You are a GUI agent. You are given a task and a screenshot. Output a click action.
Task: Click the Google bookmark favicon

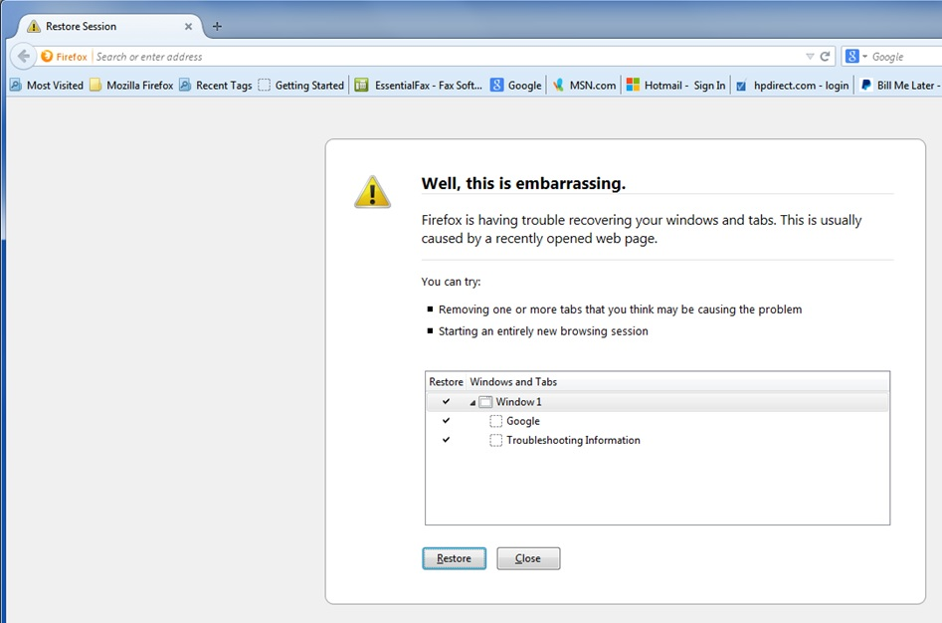click(496, 85)
